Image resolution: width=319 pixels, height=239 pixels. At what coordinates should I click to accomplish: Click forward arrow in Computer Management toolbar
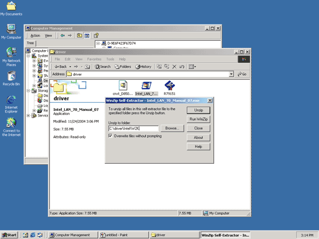(x=70, y=35)
